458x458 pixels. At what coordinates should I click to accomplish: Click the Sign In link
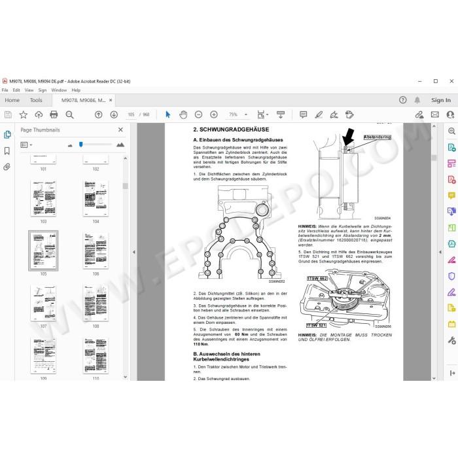click(441, 100)
